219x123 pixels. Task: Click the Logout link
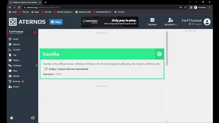click(x=197, y=24)
